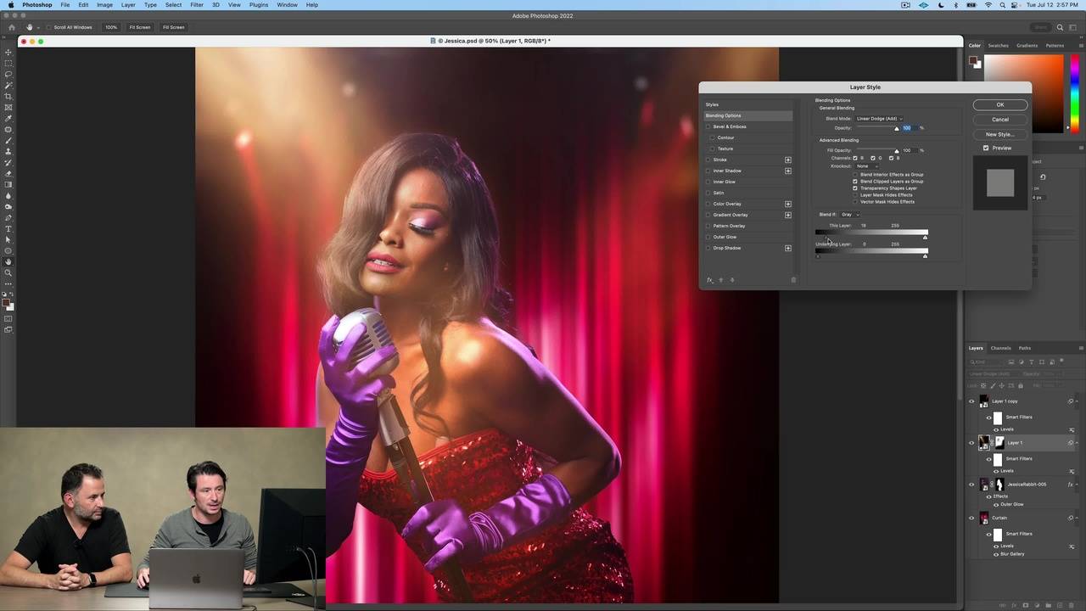This screenshot has height=611, width=1086.
Task: Hide the Curtain layer
Action: (971, 518)
